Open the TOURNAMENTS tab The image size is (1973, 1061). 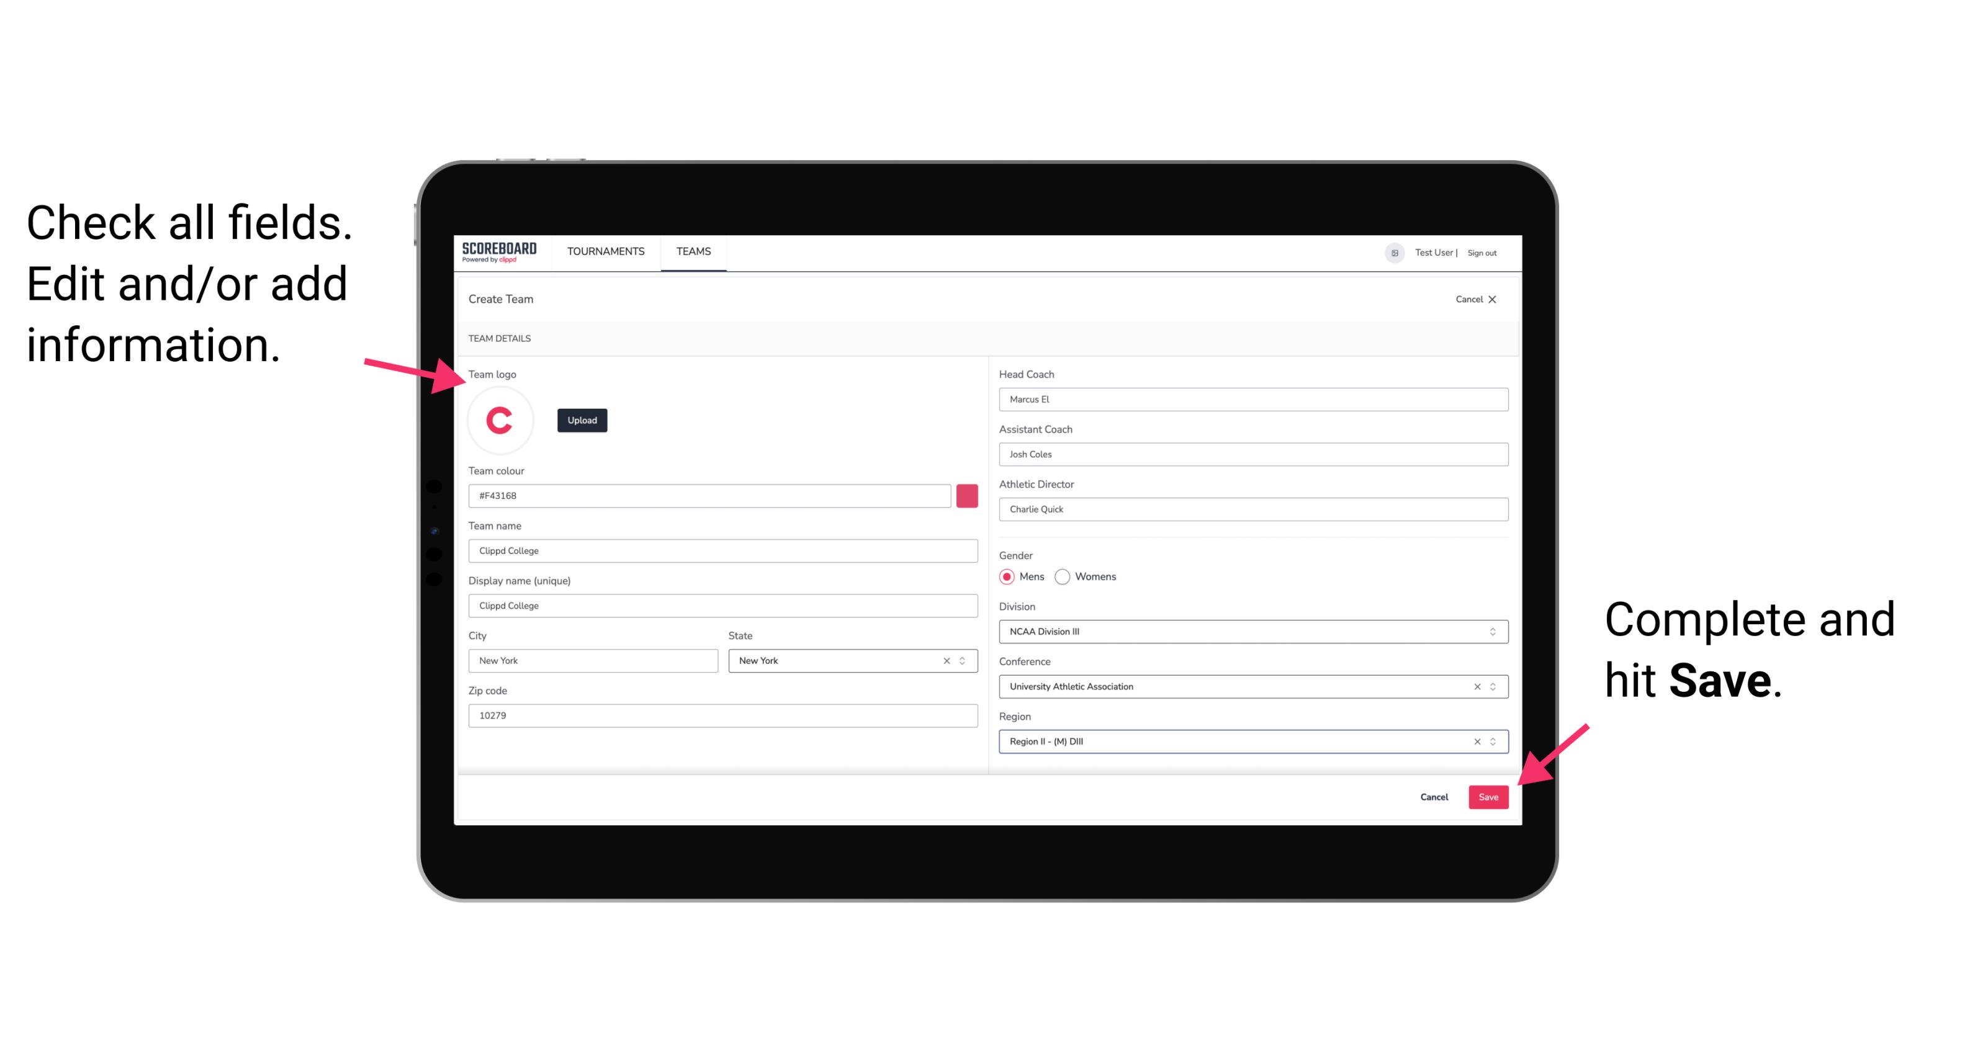[604, 251]
